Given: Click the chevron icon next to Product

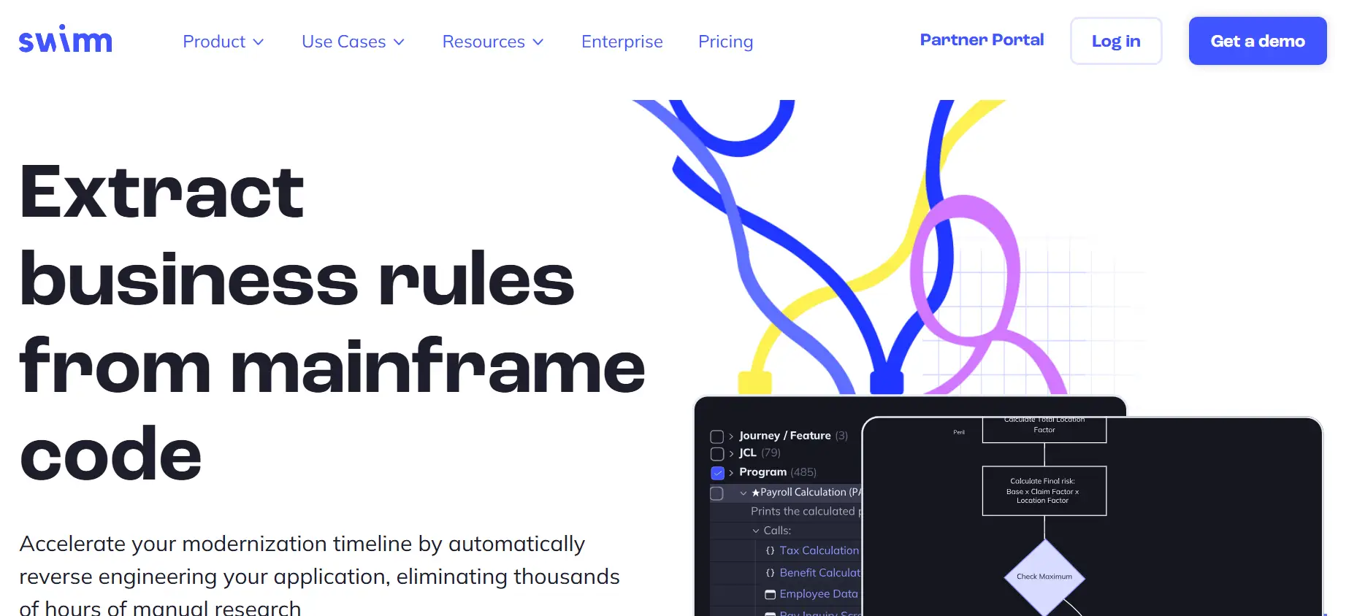Looking at the screenshot, I should click(x=258, y=42).
